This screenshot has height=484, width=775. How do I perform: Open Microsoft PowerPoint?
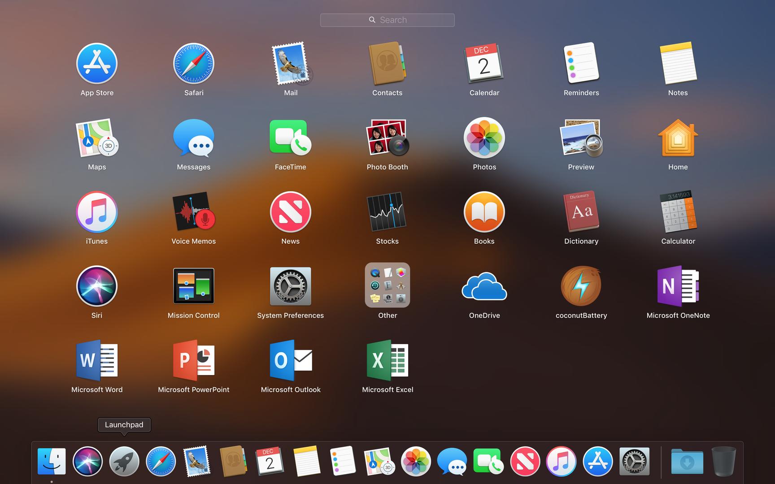point(194,360)
